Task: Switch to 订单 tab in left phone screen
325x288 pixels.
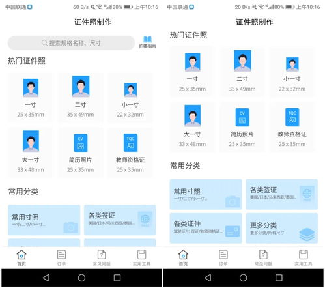Action: (x=61, y=258)
